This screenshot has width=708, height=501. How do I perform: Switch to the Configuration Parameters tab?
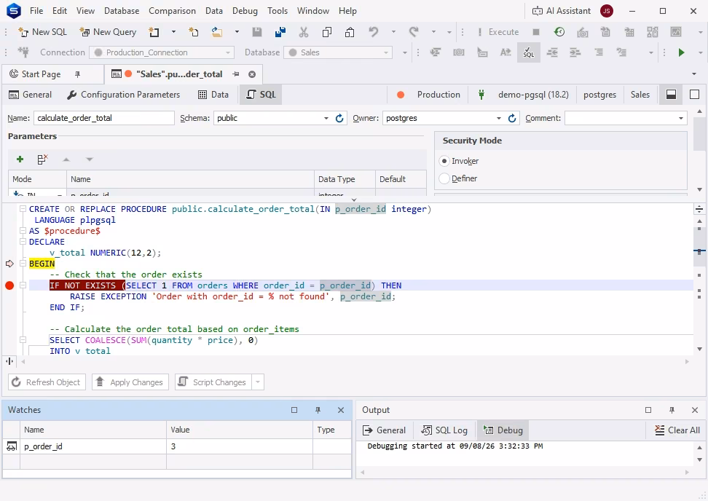point(123,95)
